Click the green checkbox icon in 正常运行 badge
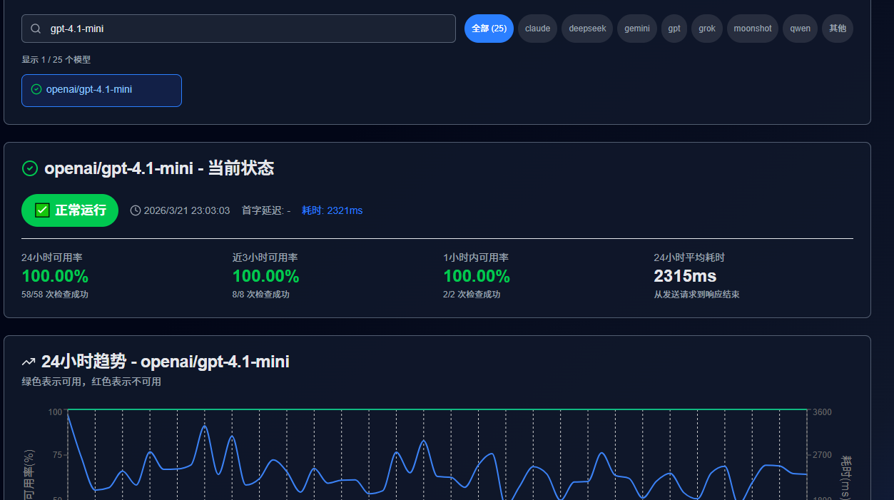894x500 pixels. tap(42, 210)
